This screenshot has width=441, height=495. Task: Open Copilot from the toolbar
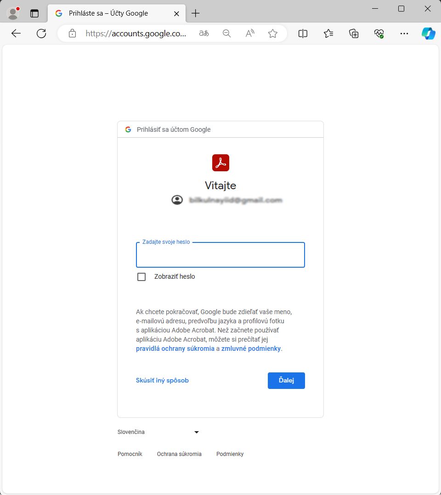click(x=428, y=33)
